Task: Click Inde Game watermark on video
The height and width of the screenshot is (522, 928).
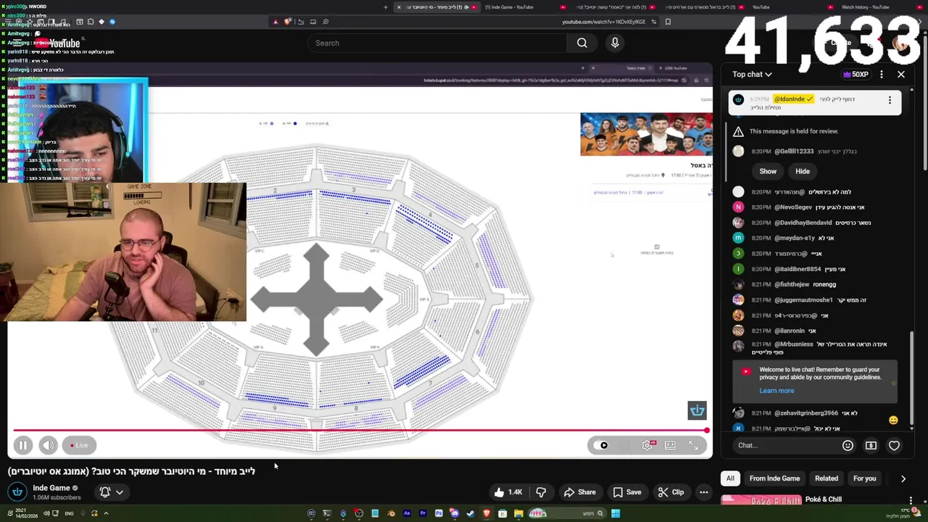Action: point(697,410)
